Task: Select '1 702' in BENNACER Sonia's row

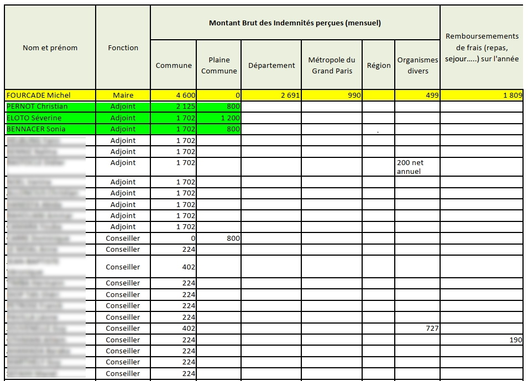Action: pos(174,129)
